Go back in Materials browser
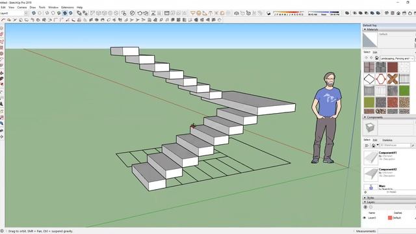416x234 pixels. tap(367, 58)
